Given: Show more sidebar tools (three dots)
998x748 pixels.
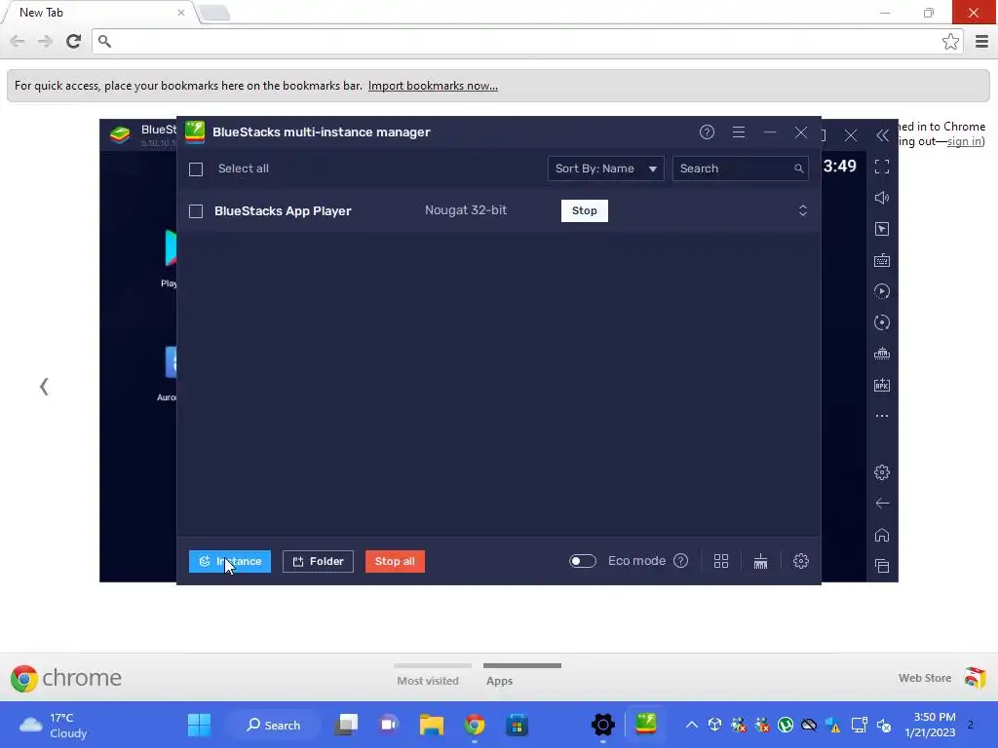Looking at the screenshot, I should coord(882,416).
